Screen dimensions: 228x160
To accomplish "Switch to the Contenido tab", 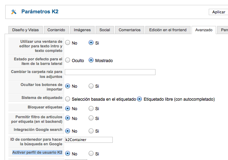I will (56, 30).
